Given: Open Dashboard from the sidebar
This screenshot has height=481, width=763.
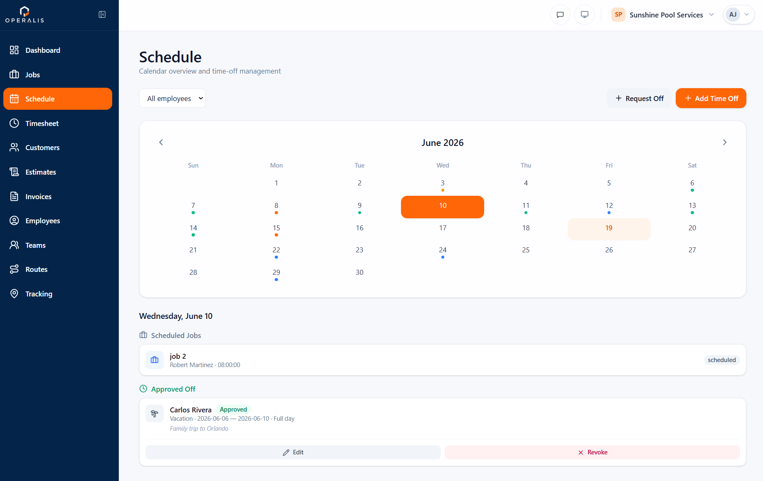Looking at the screenshot, I should point(58,50).
